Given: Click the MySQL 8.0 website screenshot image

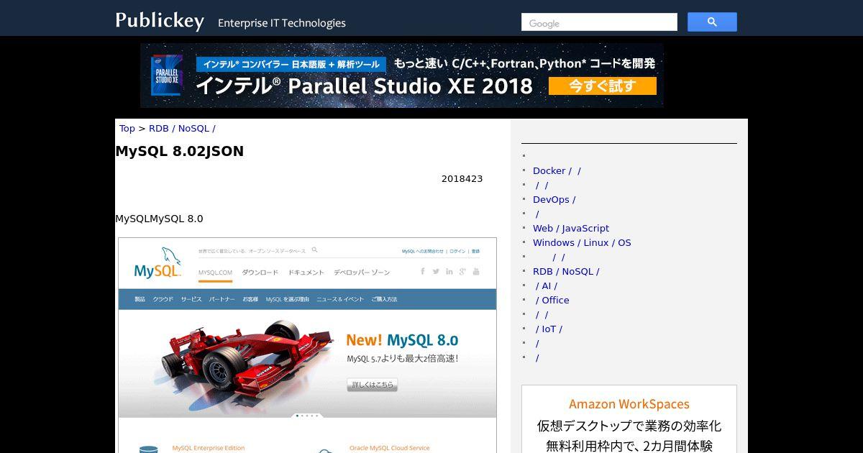Looking at the screenshot, I should pyautogui.click(x=307, y=345).
